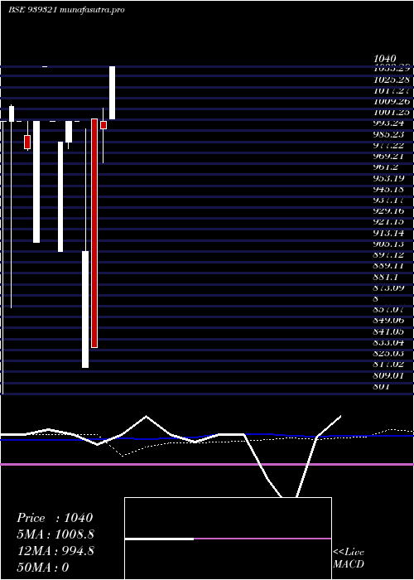Click the 881.1 price axis label

click(385, 276)
